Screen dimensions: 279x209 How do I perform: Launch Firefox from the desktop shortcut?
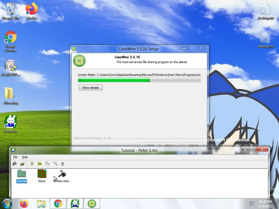point(32,11)
